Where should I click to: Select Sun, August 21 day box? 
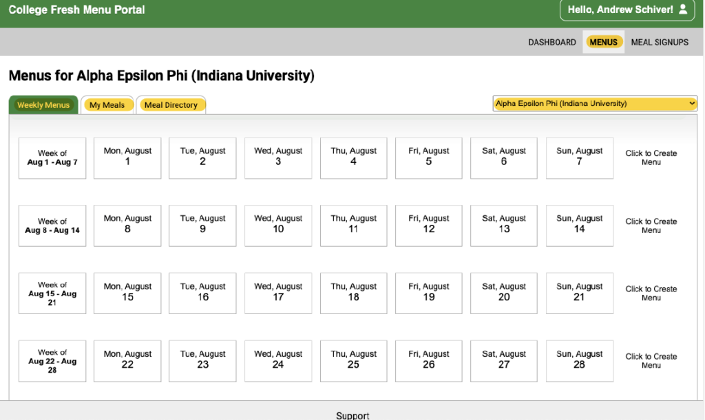(580, 294)
